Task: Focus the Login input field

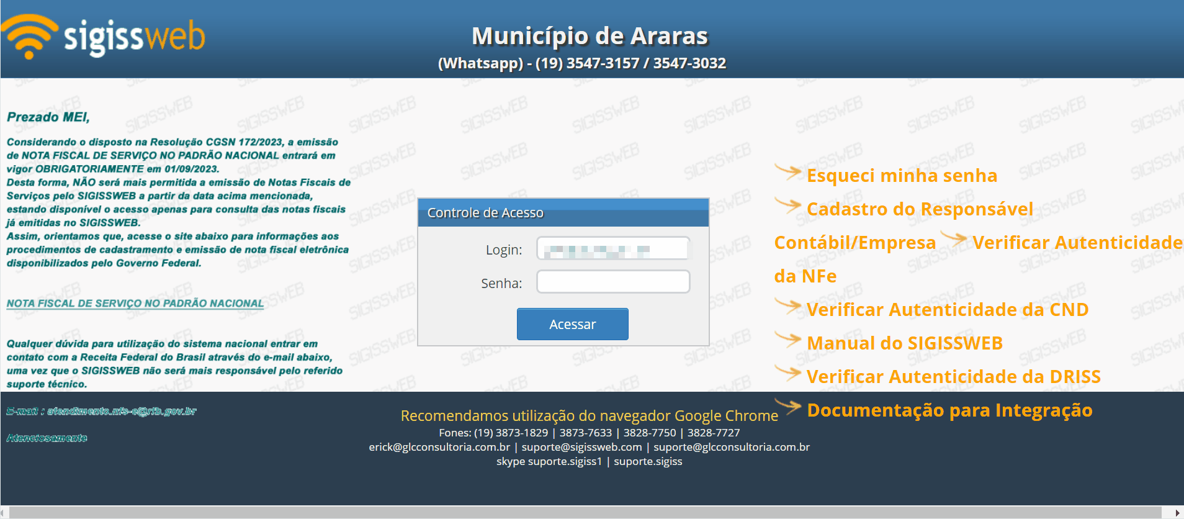Action: tap(613, 248)
